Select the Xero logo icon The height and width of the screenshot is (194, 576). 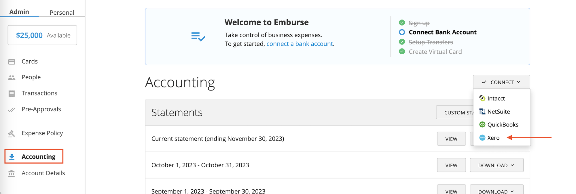click(x=482, y=138)
